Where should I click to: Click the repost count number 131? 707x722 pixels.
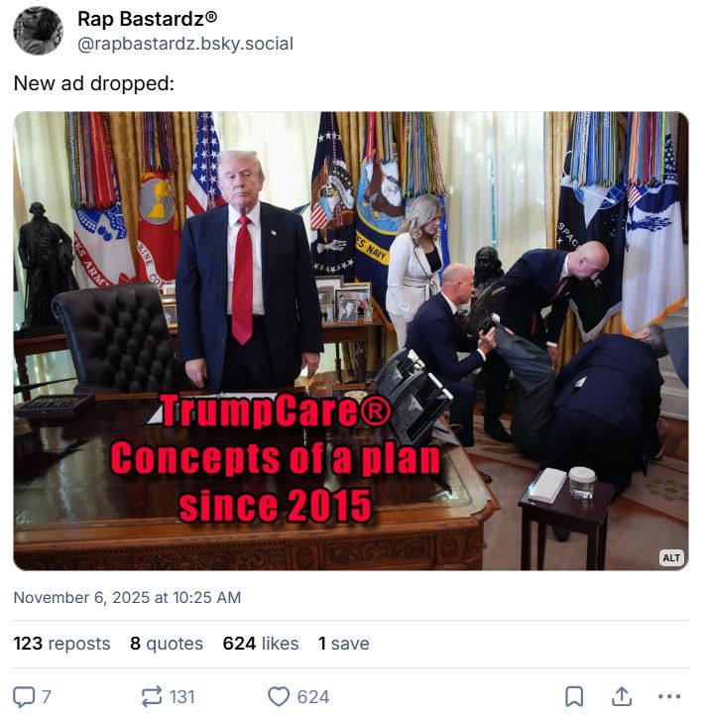[182, 697]
